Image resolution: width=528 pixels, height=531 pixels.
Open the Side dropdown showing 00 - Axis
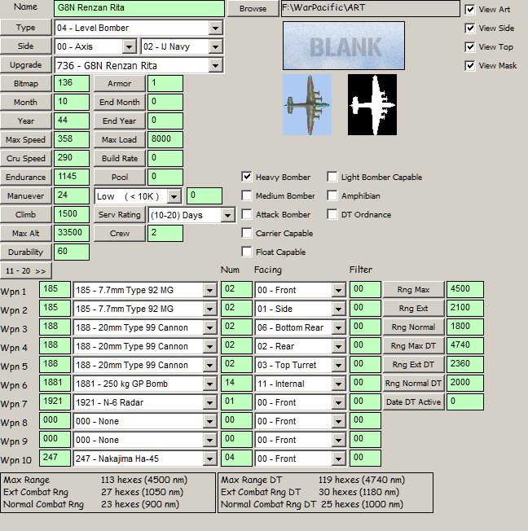click(x=129, y=46)
